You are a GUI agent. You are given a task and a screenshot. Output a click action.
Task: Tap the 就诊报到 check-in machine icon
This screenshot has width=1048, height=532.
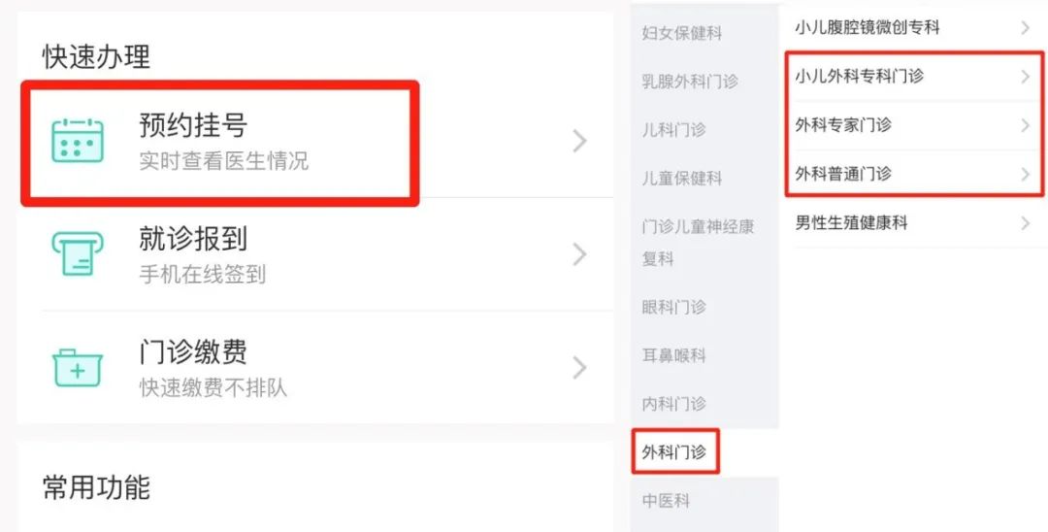tap(77, 254)
